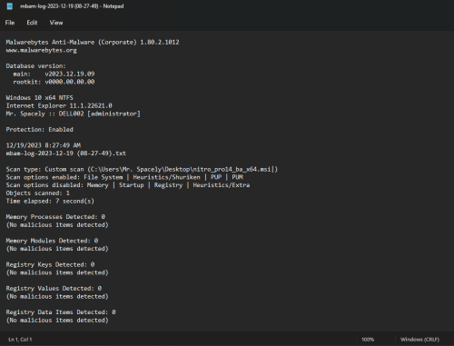Click the Ln 1, Col 1 status indicator
The image size is (454, 346).
coord(20,340)
